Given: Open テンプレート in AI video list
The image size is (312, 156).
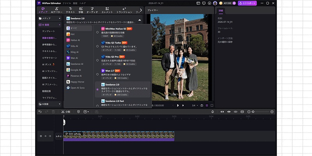Looking at the screenshot, I should tap(48, 31).
